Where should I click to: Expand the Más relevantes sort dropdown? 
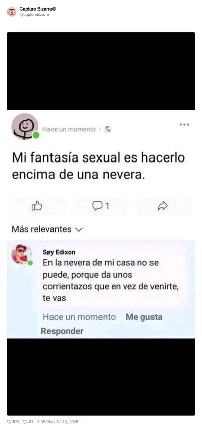coord(47,229)
